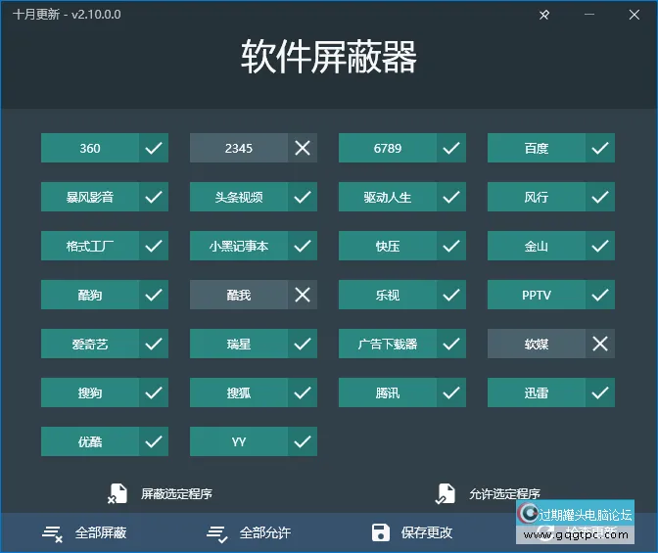Toggle the 搜狗 block label

tap(90, 392)
